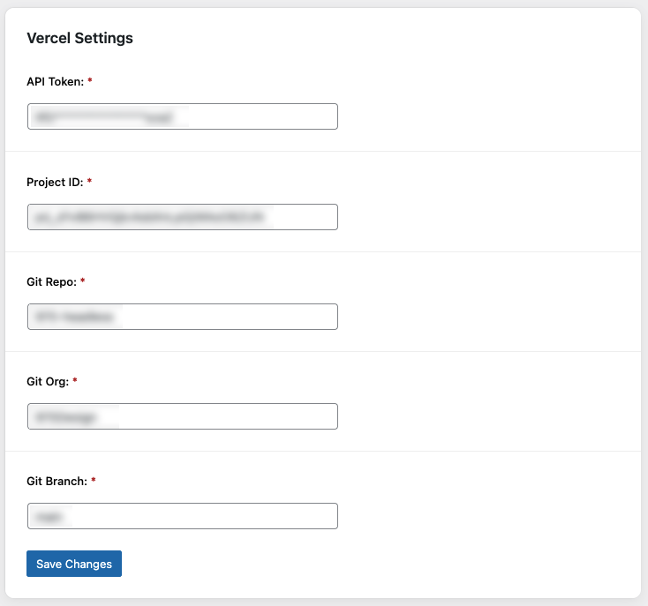Click the "Git Repo:" label
This screenshot has height=606, width=648.
click(x=52, y=282)
